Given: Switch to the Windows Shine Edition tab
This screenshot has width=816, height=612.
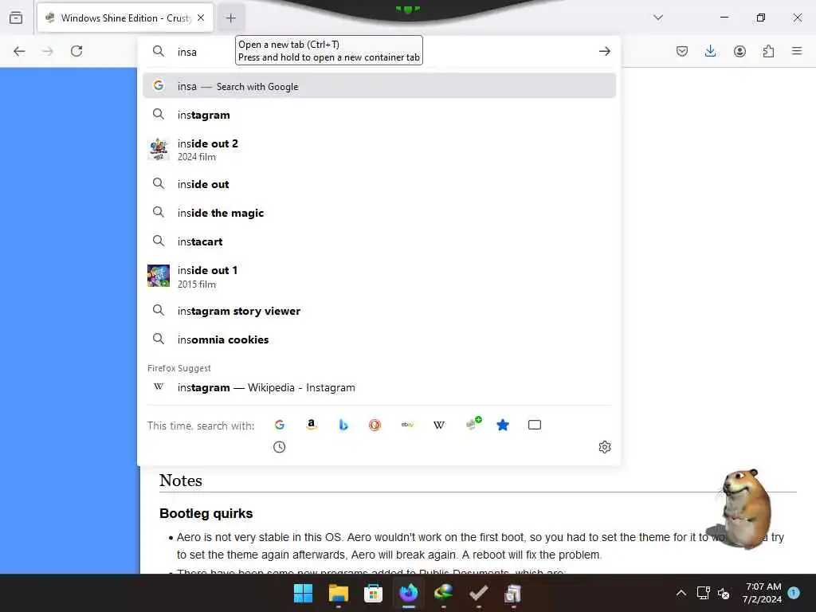Looking at the screenshot, I should [125, 18].
